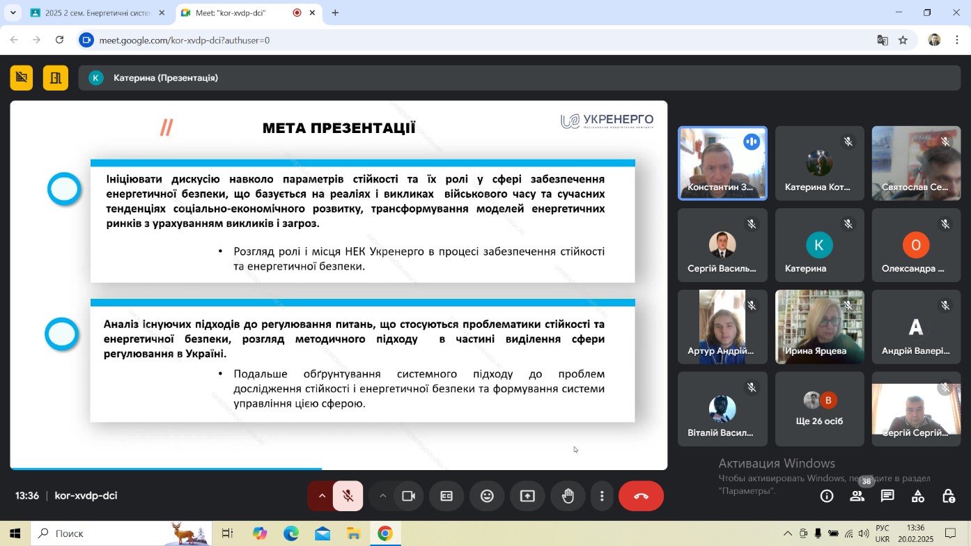971x546 pixels.
Task: Open a new browser tab
Action: tap(335, 13)
